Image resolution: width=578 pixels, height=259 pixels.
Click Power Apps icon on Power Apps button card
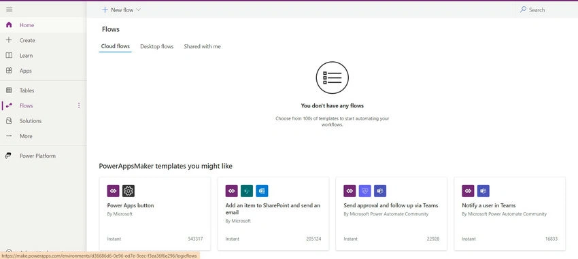click(x=113, y=191)
